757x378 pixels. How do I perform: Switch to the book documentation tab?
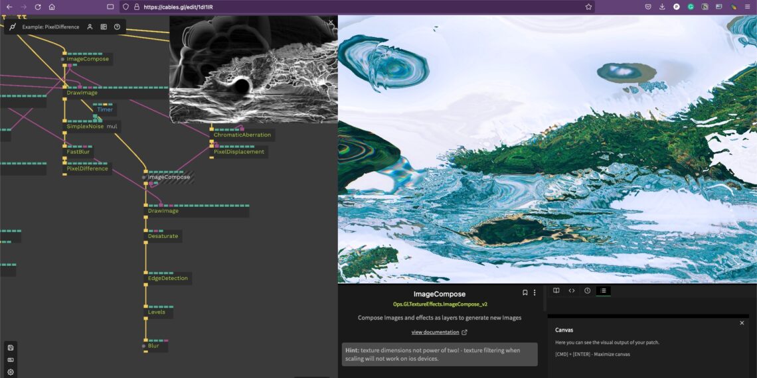[x=556, y=290]
